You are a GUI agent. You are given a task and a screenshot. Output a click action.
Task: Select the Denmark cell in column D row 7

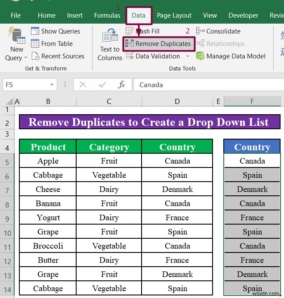[177, 189]
